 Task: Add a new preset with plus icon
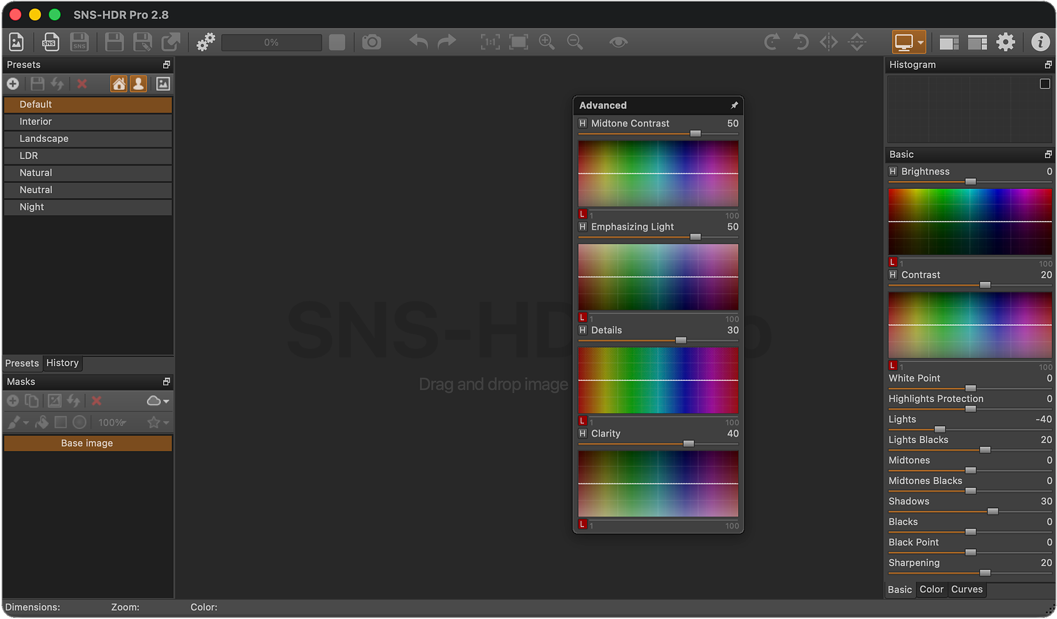tap(13, 83)
